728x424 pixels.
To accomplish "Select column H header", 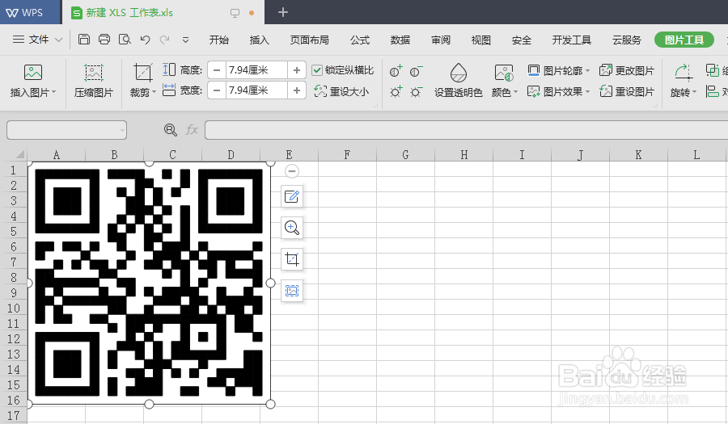I will click(463, 154).
